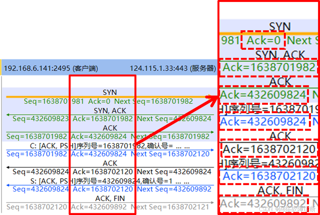Open the S: [ACK, PSH] packet comment line
The width and height of the screenshot is (320, 215).
pos(110,181)
